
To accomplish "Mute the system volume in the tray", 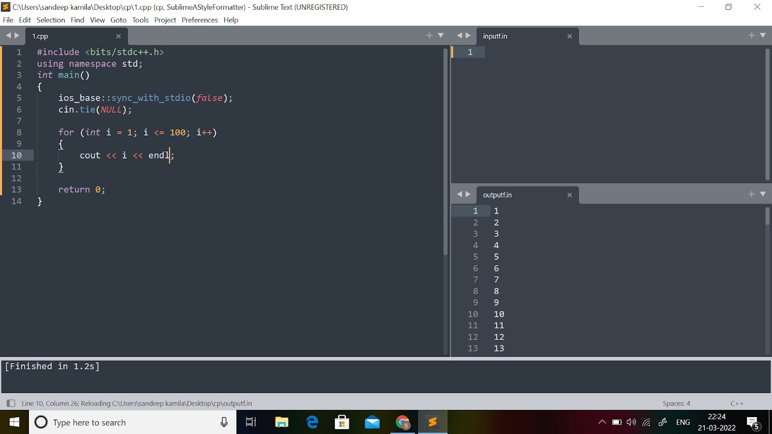I will coord(631,422).
